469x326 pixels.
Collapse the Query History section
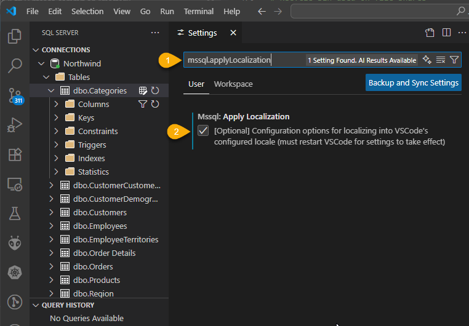pyautogui.click(x=35, y=305)
